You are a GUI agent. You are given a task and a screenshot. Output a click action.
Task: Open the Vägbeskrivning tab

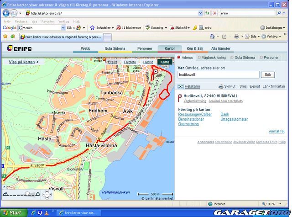click(212, 58)
